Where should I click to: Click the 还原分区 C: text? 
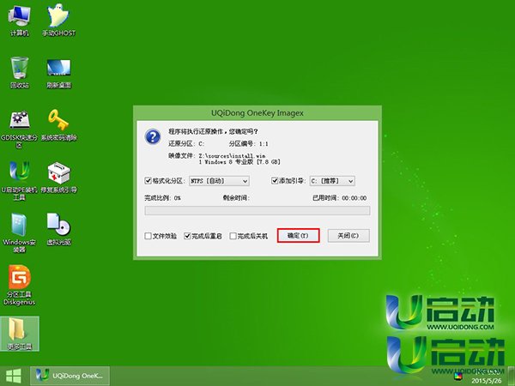coord(186,144)
